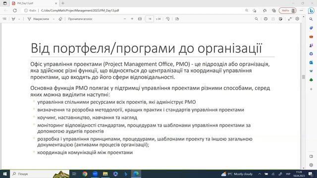Viewport: 317px width, 178px height.
Task: Select the Накреслити draw tool
Action: (39, 19)
